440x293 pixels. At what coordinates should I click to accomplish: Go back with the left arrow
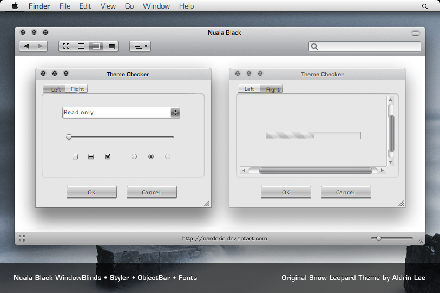pos(27,46)
